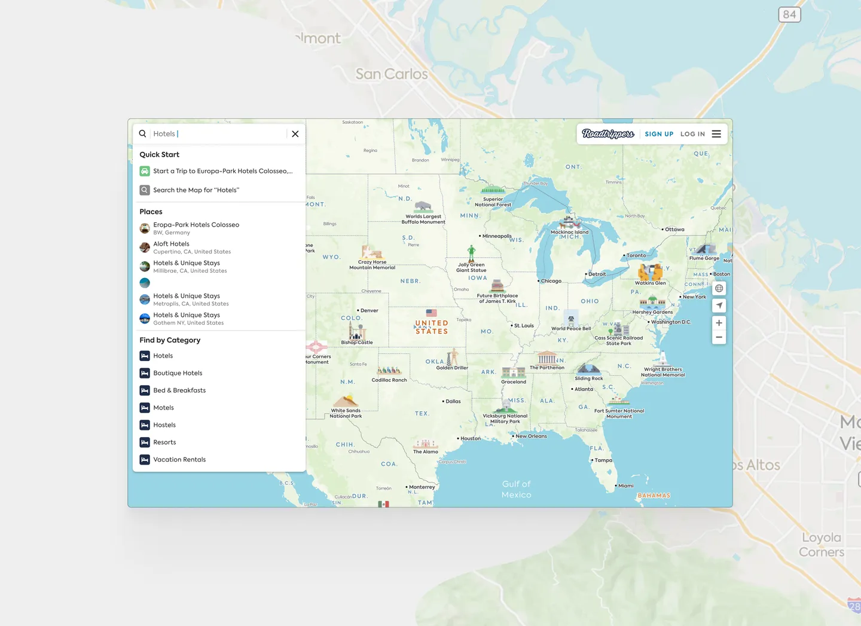Select the Cass Scenic Railroad State Park marker
Viewport: 861px width, 626px height.
(619, 335)
